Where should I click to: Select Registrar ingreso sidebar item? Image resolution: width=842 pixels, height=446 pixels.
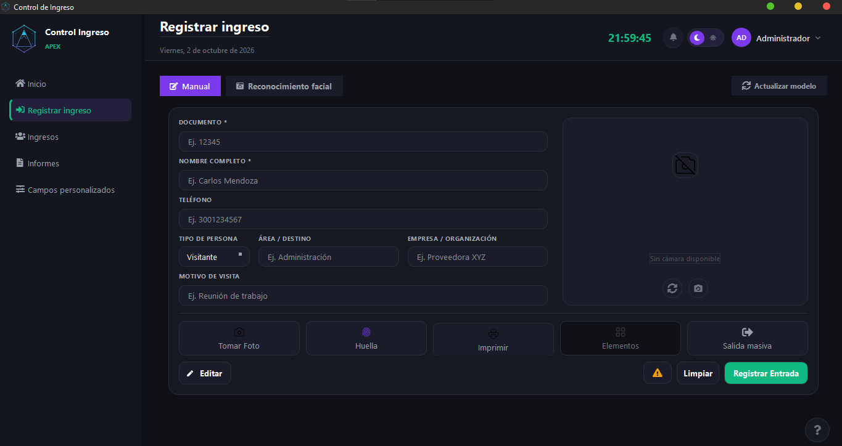[70, 110]
